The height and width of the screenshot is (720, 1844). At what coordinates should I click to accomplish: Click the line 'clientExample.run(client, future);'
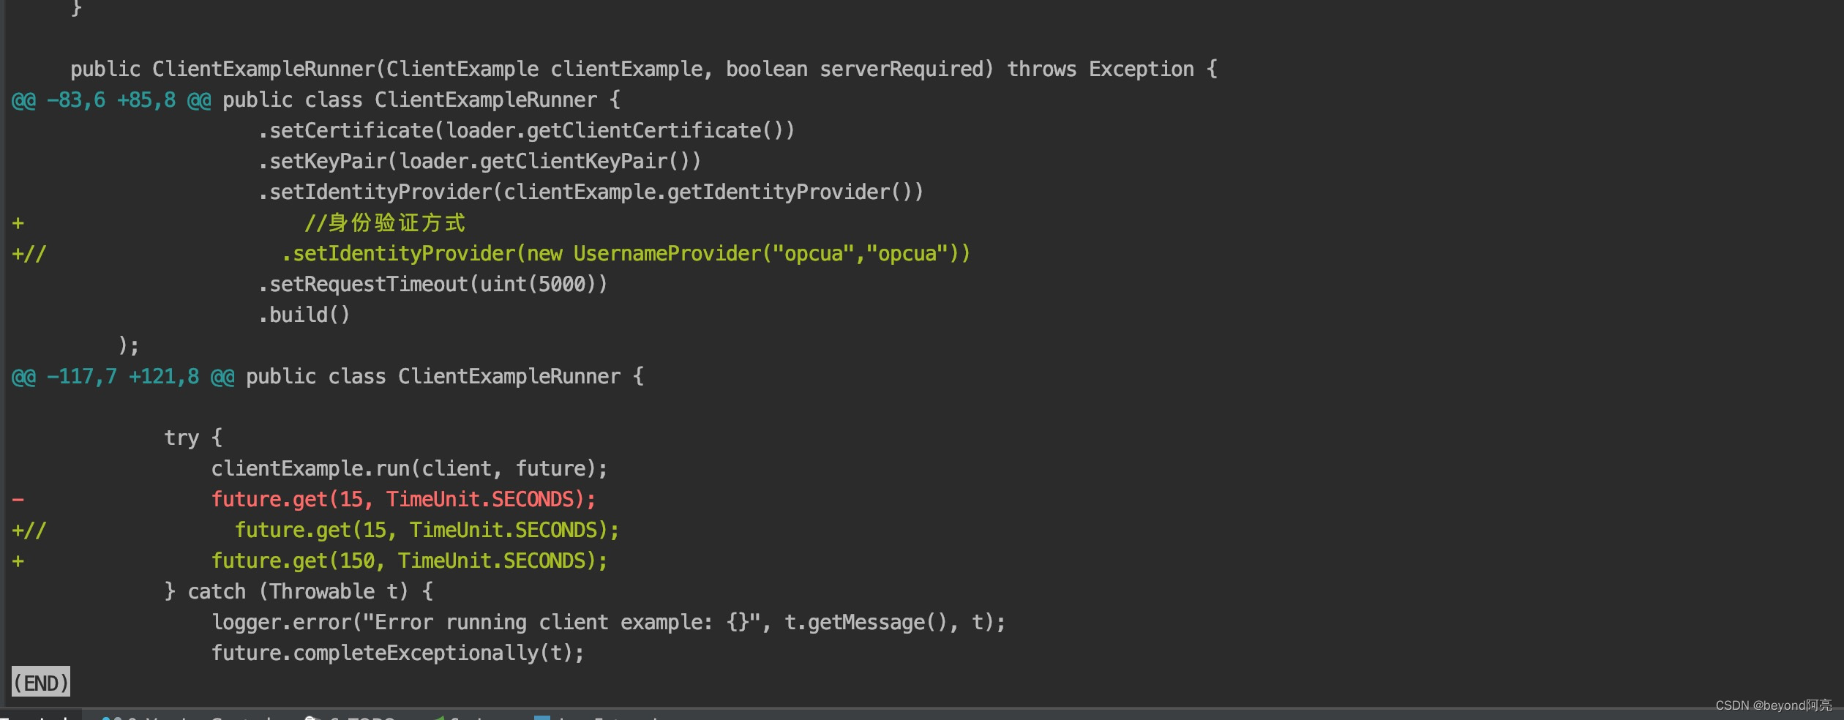pyautogui.click(x=410, y=469)
